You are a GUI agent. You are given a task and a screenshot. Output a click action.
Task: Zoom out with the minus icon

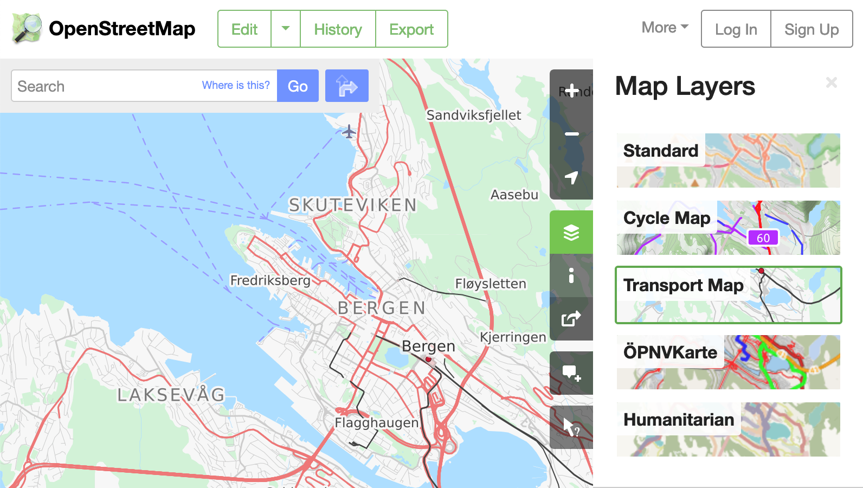[571, 134]
